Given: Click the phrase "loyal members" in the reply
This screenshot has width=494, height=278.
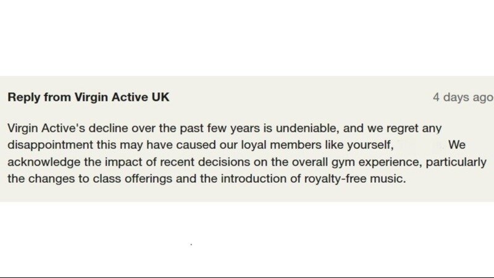Looking at the screenshot, I should pyautogui.click(x=288, y=145).
